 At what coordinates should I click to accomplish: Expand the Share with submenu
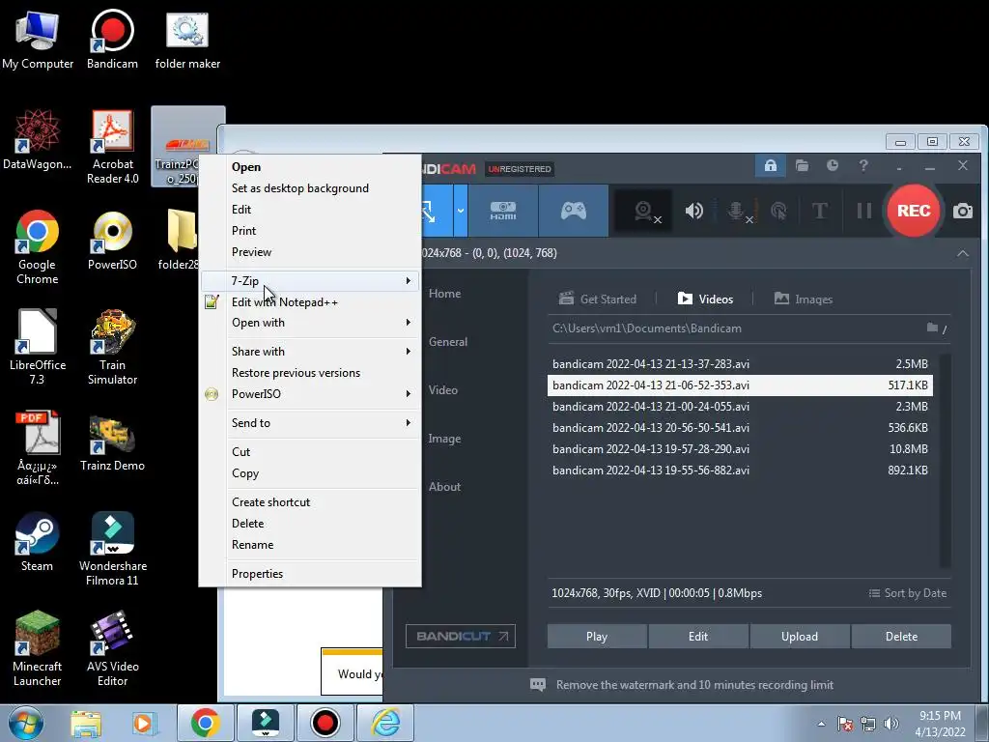(x=310, y=352)
